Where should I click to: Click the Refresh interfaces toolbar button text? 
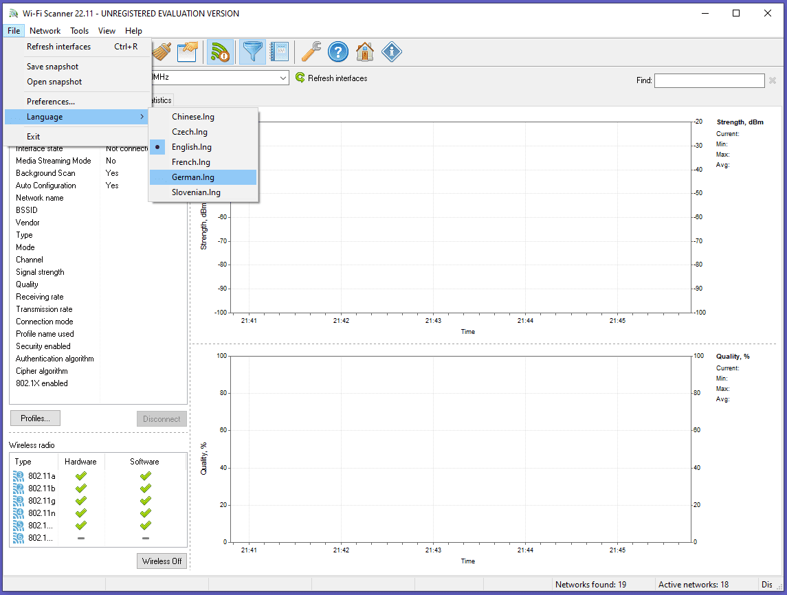pyautogui.click(x=337, y=78)
